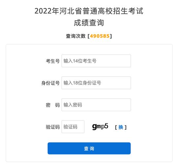Viewport: 175px width, 165px height.
Task: Focus the 身份证号 18-digit input field
Action: pos(96,83)
